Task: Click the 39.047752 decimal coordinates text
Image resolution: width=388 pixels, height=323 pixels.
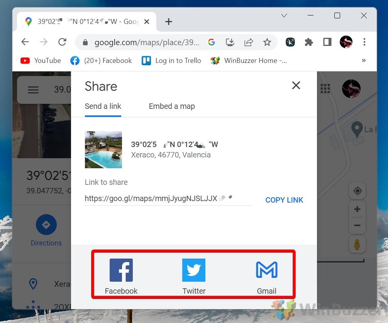Action: [49, 191]
